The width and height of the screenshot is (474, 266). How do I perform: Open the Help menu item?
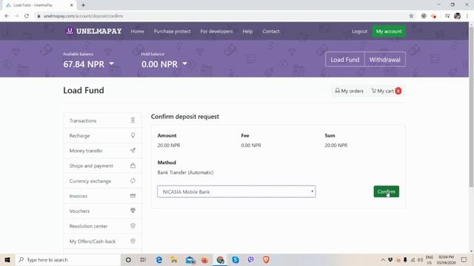[247, 31]
